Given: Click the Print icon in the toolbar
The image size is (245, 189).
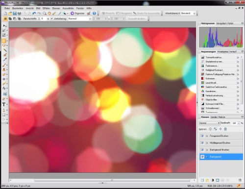Looking at the screenshot, I should [19, 13].
